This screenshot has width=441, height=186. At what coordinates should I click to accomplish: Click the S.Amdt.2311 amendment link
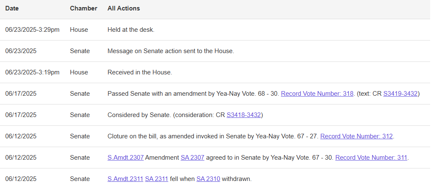pyautogui.click(x=124, y=179)
